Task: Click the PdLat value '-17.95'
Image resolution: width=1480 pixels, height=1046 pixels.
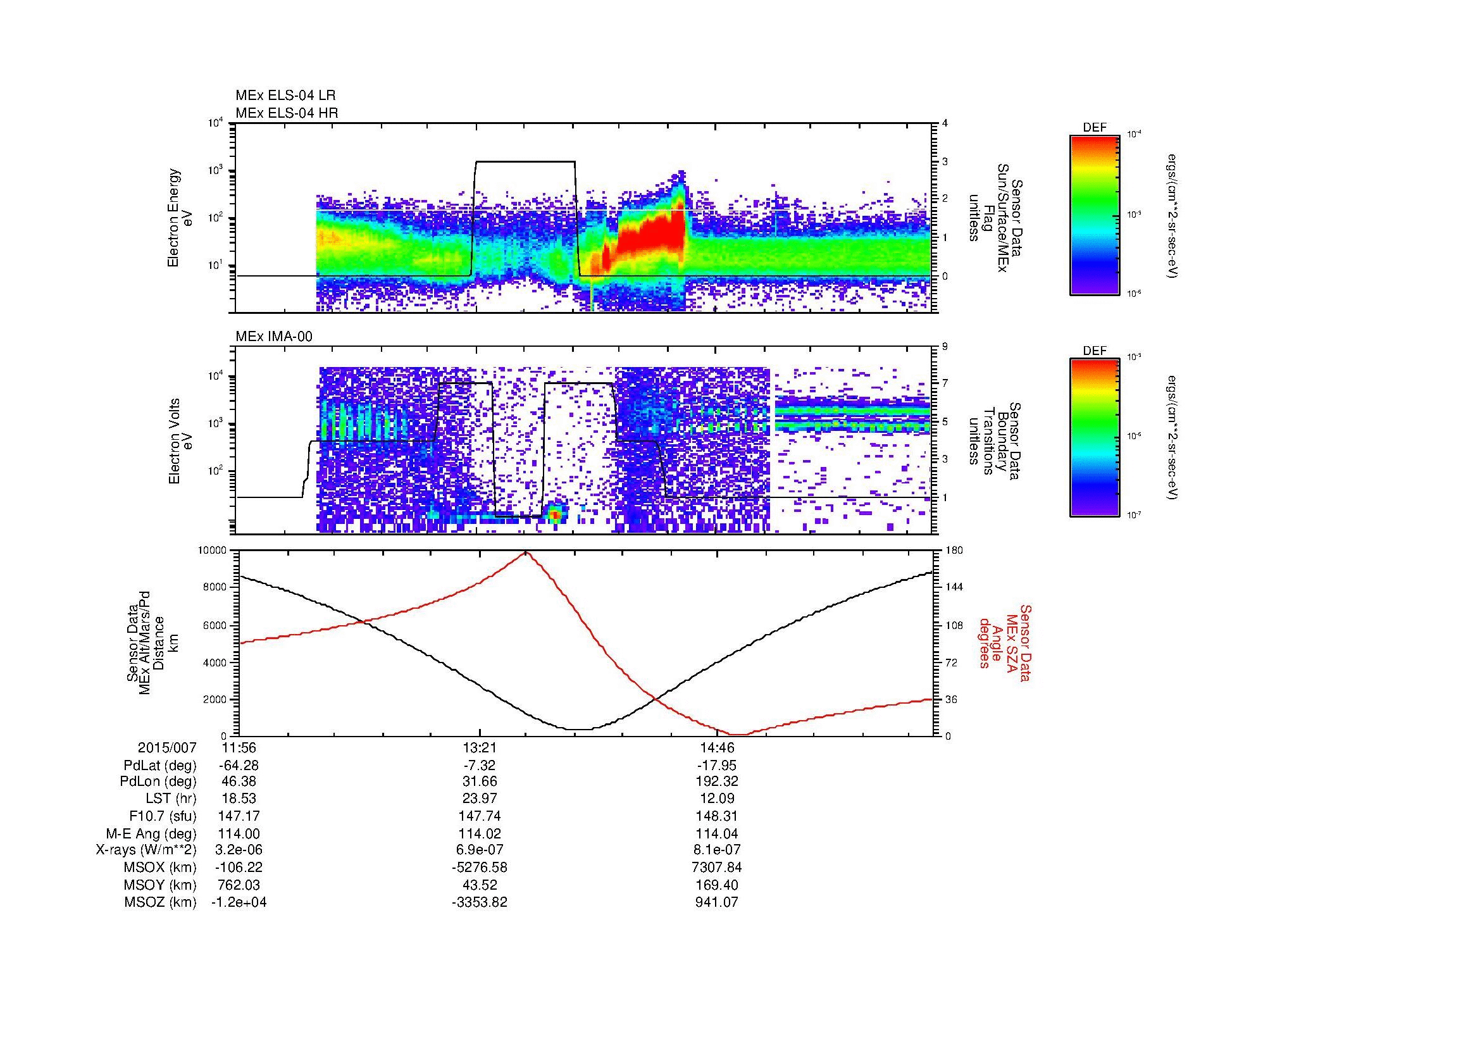Action: pos(717,766)
